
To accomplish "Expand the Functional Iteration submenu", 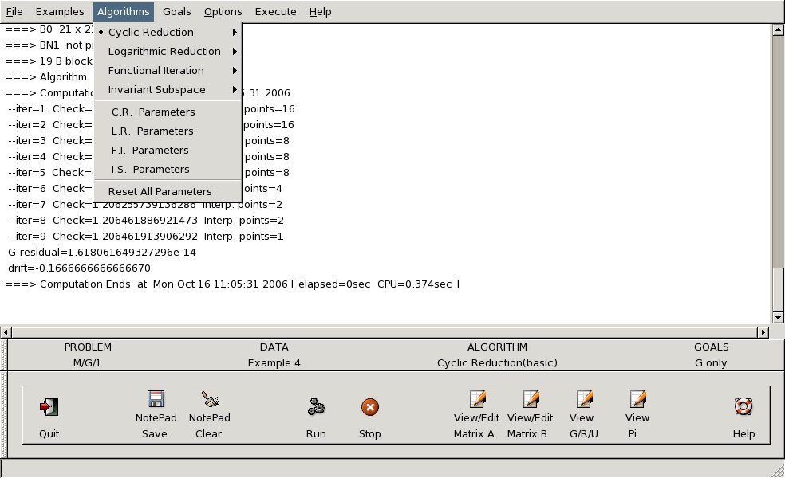I will click(156, 71).
